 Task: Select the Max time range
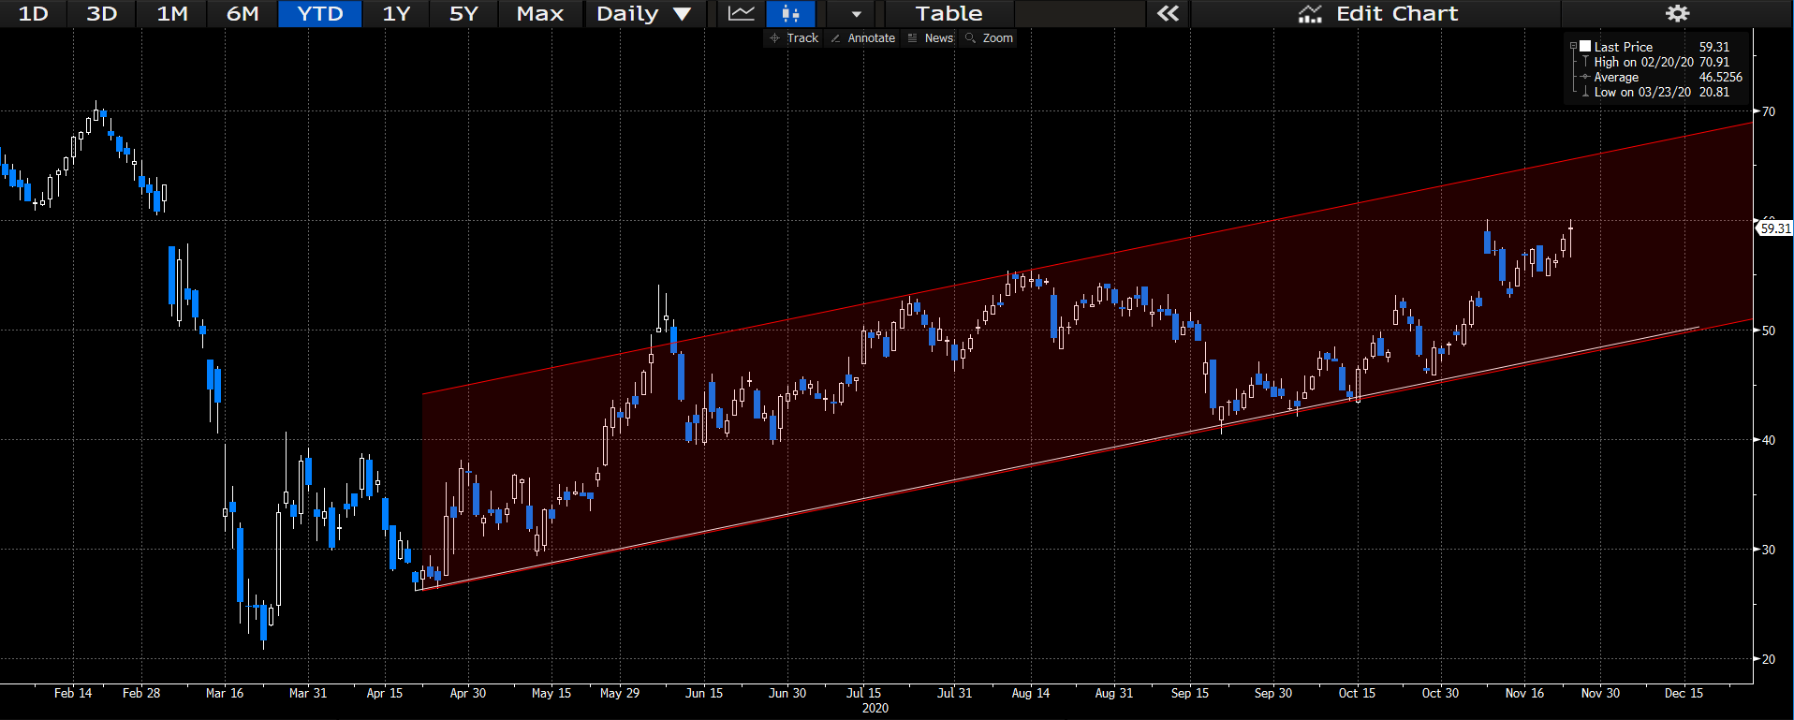[540, 13]
